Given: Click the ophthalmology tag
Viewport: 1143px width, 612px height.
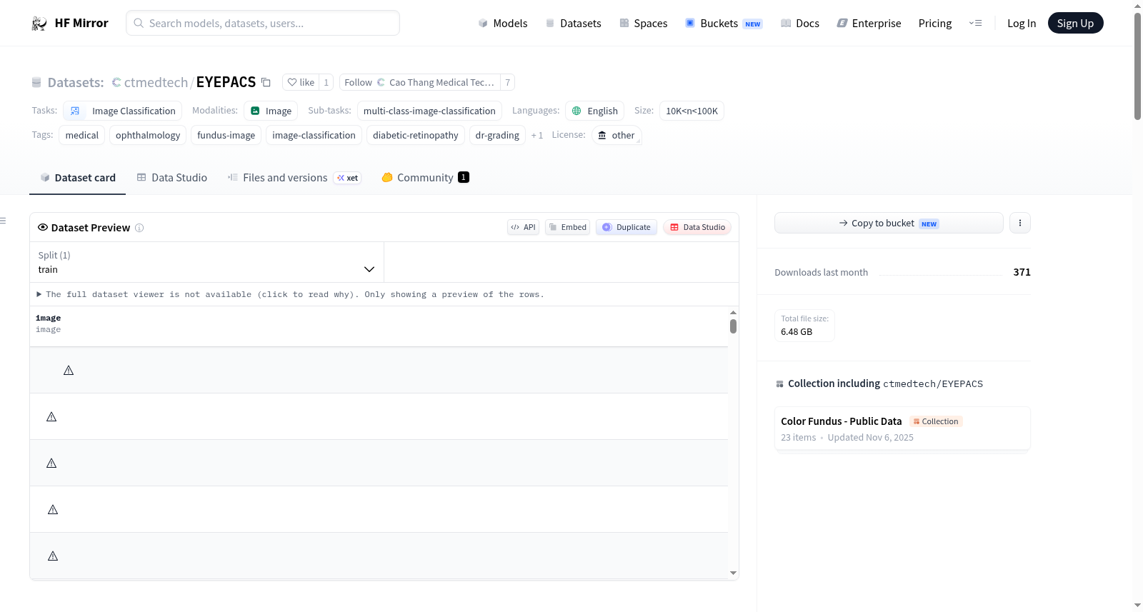Looking at the screenshot, I should 148,136.
